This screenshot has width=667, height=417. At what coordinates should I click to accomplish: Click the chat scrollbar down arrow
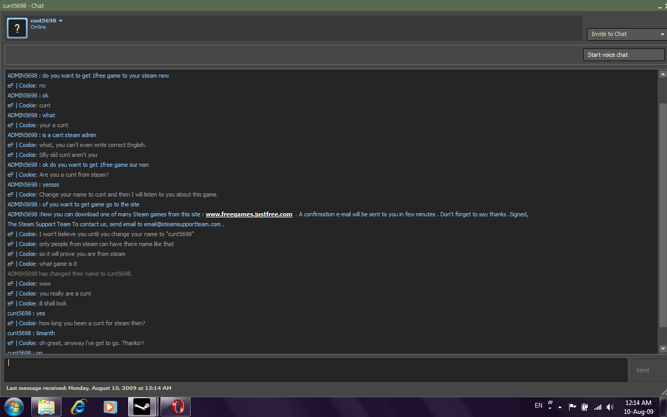tap(663, 349)
